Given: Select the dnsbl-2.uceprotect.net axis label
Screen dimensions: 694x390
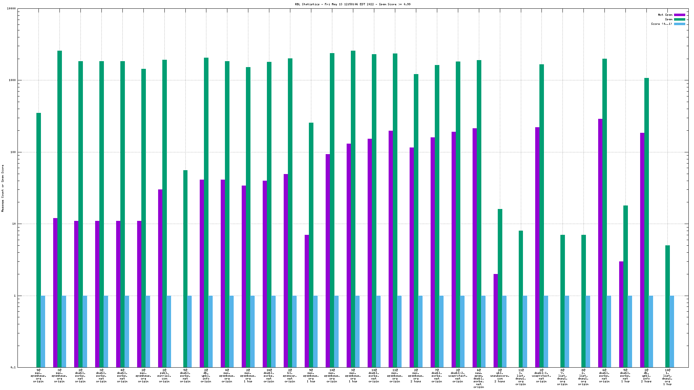Looking at the screenshot, I should point(458,376).
